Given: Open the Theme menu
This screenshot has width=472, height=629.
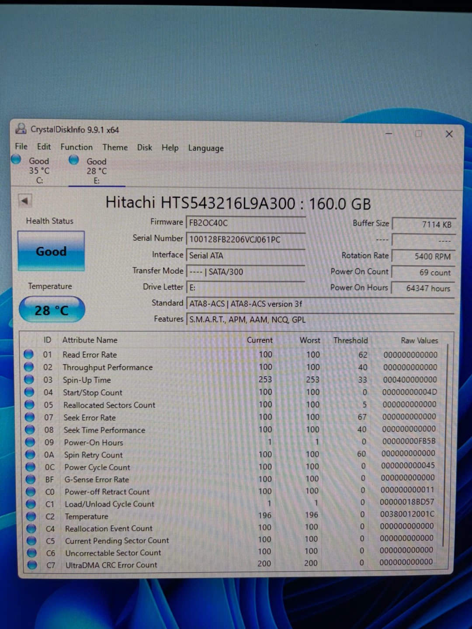Looking at the screenshot, I should [115, 147].
